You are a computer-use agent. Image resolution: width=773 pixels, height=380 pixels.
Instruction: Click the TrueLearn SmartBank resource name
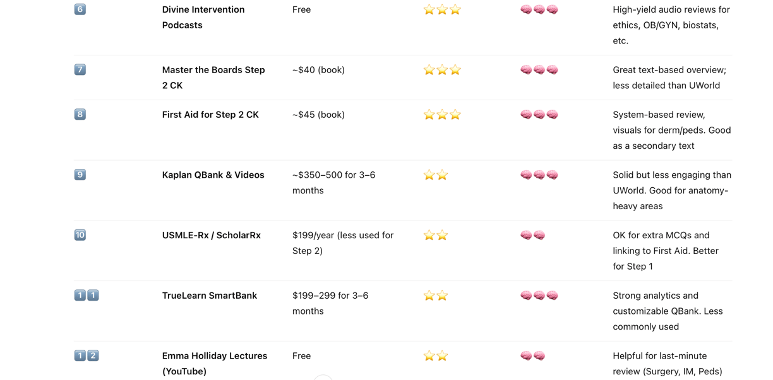coord(210,296)
